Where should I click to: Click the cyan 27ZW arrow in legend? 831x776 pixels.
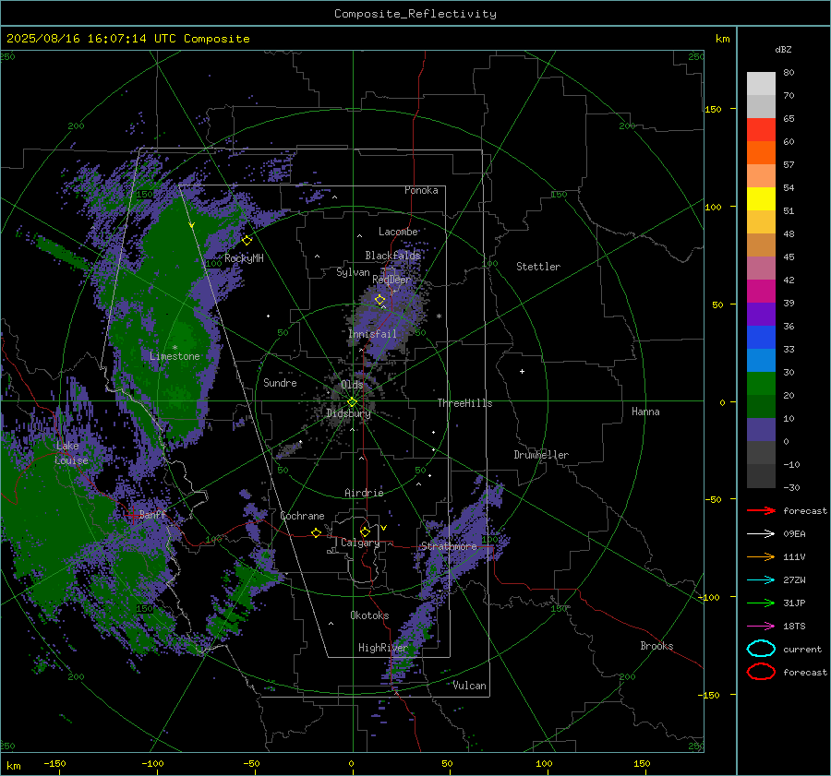(x=761, y=580)
